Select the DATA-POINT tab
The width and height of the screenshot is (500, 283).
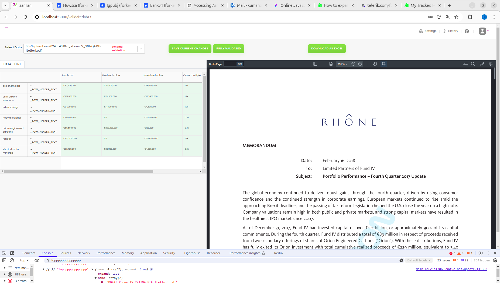12,64
